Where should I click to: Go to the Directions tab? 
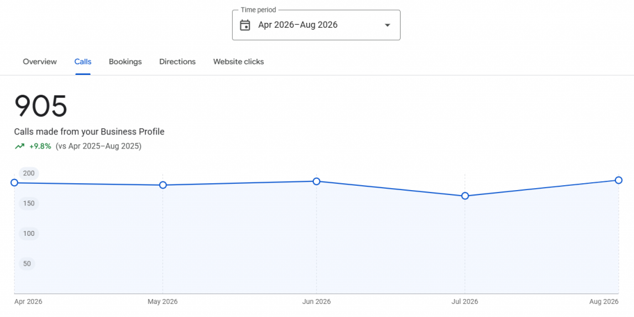pos(178,62)
